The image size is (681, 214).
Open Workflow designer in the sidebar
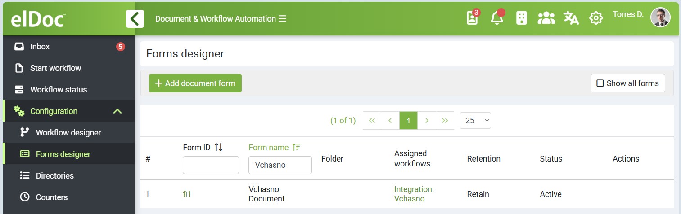68,133
